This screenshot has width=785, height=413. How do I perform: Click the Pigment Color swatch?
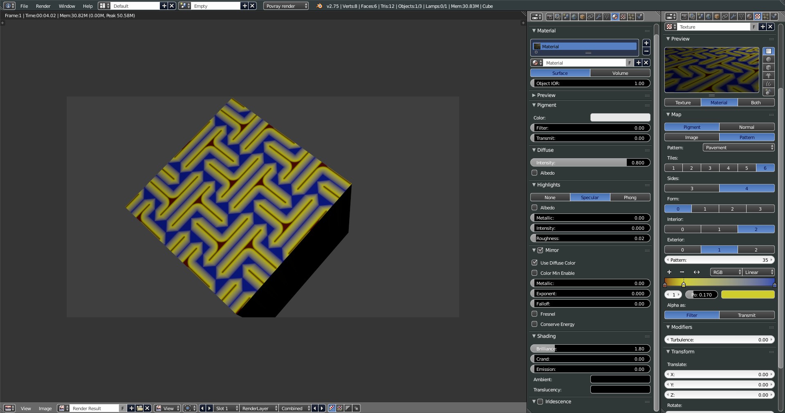coord(620,118)
